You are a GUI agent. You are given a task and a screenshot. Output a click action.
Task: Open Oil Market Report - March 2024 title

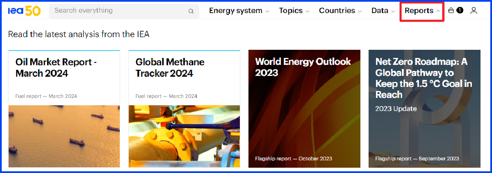click(56, 68)
